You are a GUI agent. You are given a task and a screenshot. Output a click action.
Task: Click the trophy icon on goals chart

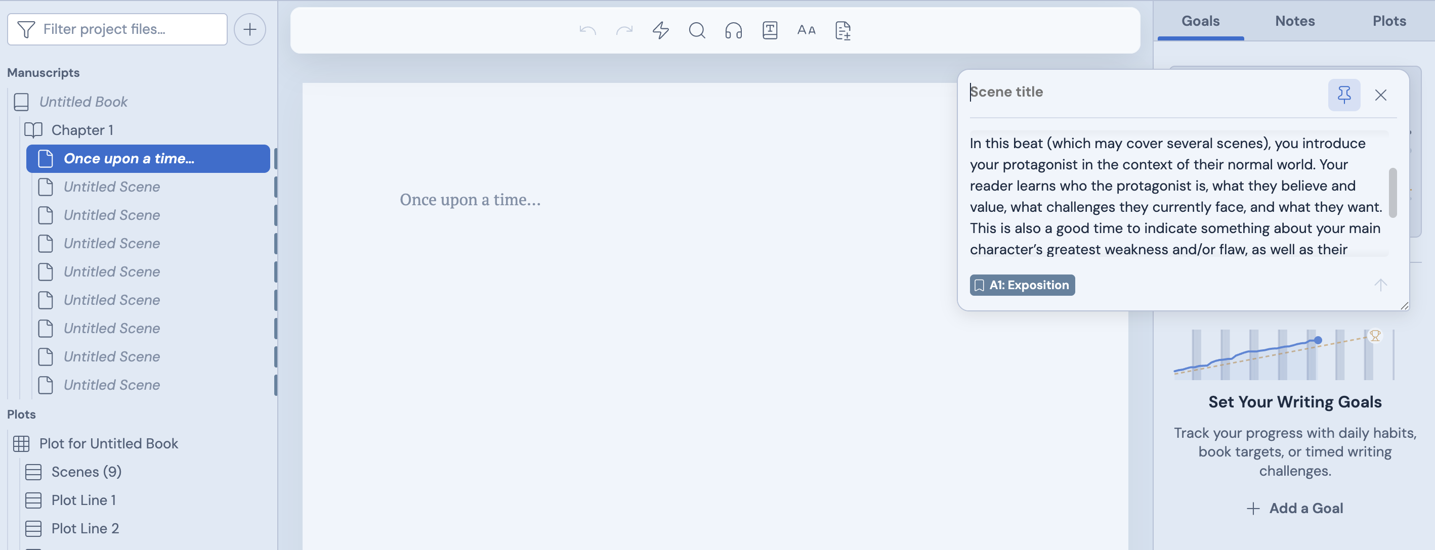click(x=1375, y=336)
